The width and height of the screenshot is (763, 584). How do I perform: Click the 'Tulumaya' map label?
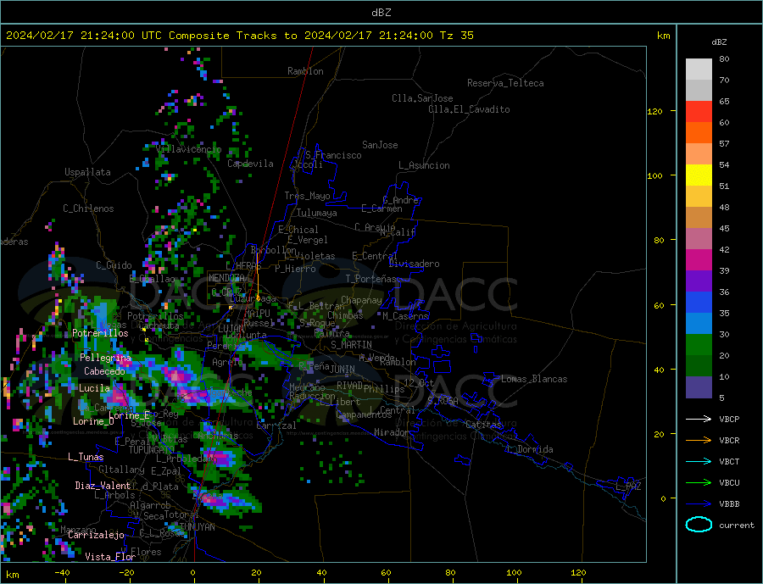(x=317, y=213)
